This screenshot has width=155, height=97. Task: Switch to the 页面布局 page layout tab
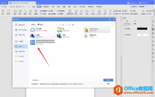pos(46,7)
